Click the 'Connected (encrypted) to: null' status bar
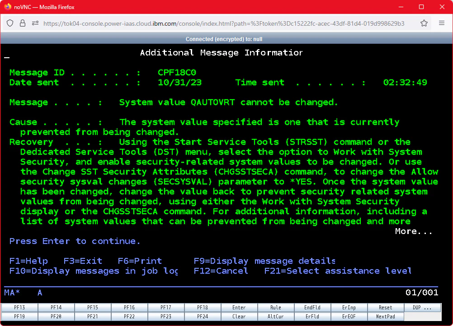 224,39
